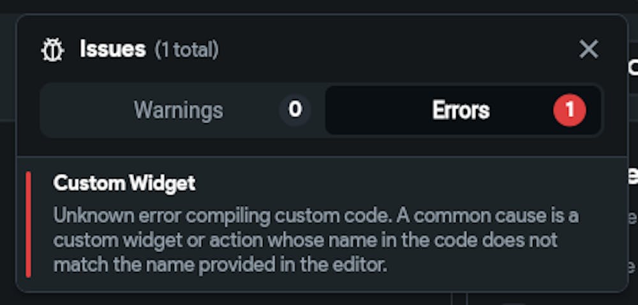Close the Issues panel with X

click(588, 49)
